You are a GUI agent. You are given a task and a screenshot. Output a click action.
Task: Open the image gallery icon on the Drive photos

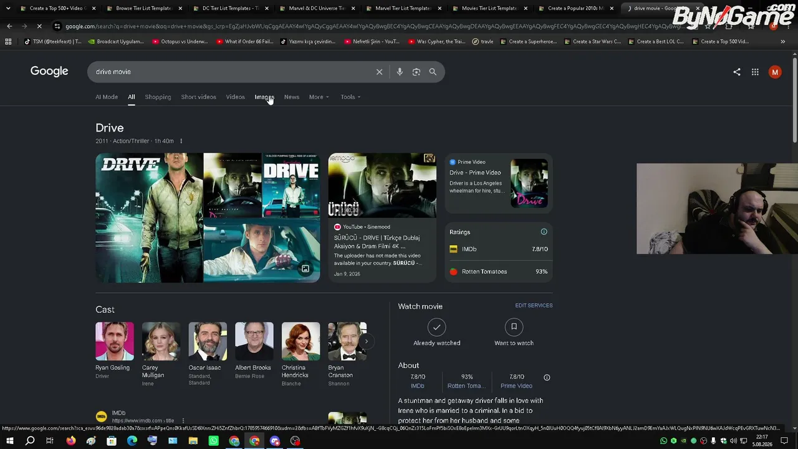305,269
